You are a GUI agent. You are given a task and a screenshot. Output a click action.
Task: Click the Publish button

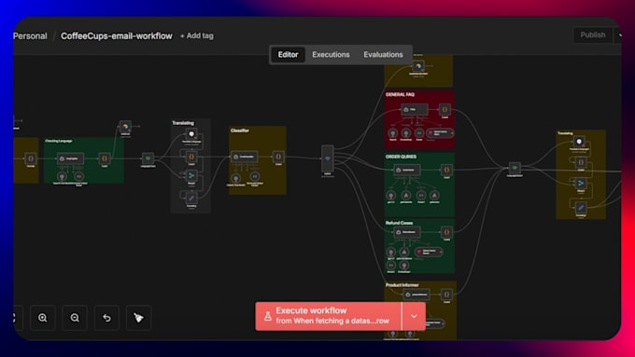(x=593, y=35)
